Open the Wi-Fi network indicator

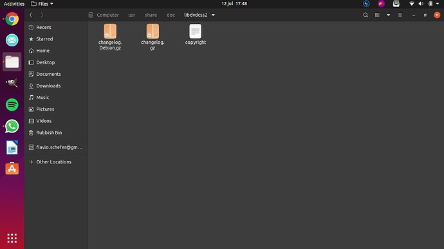412,4
